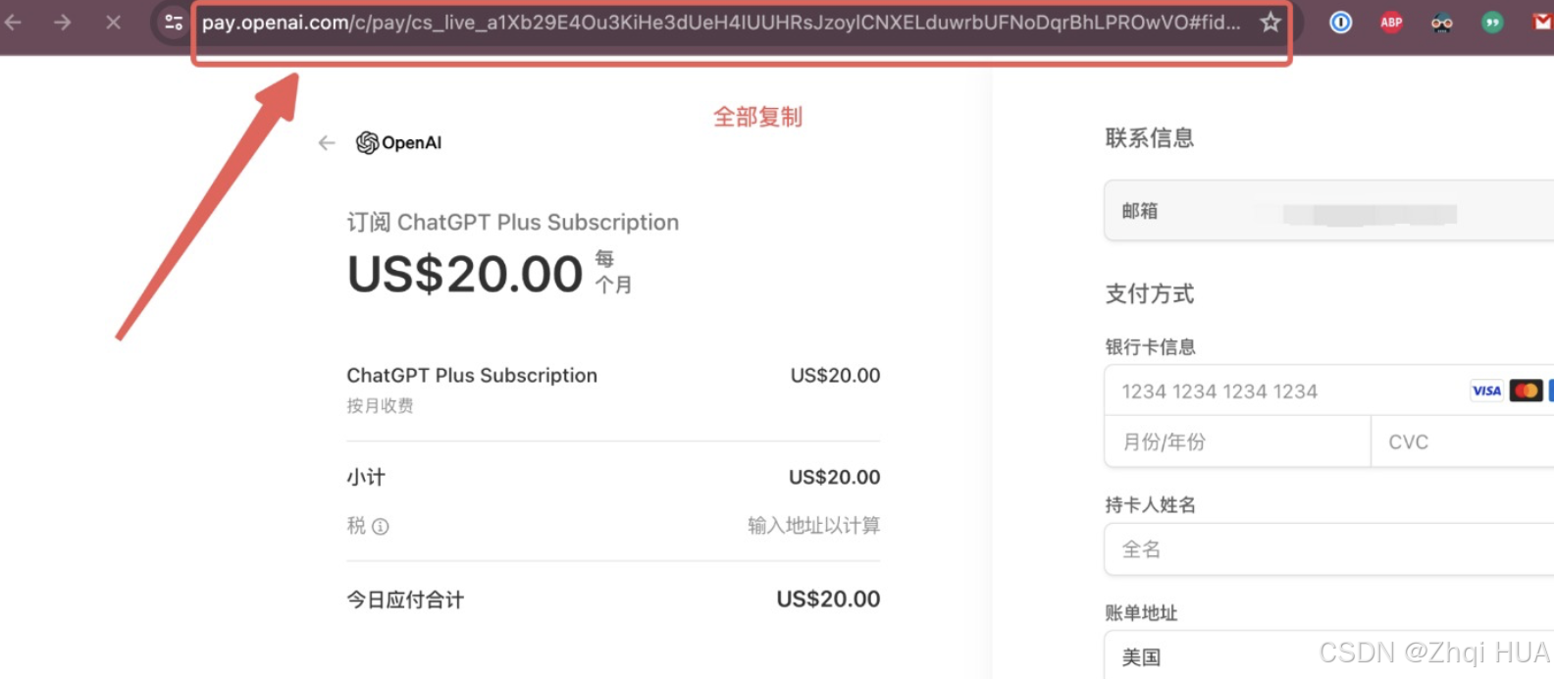Stop page loading with X icon
Image resolution: width=1554 pixels, height=679 pixels.
tap(114, 22)
